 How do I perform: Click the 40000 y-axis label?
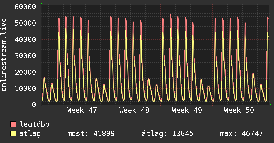pos(25,39)
